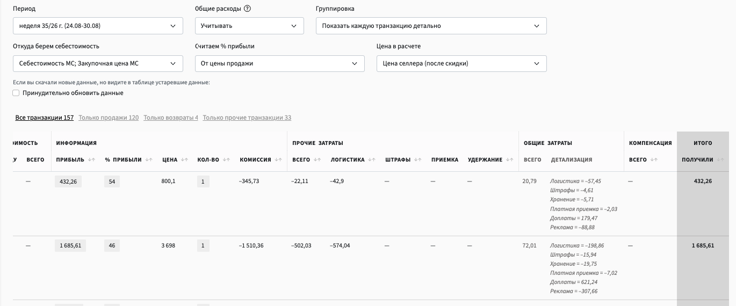Click the logistics value −42,9

coord(337,181)
